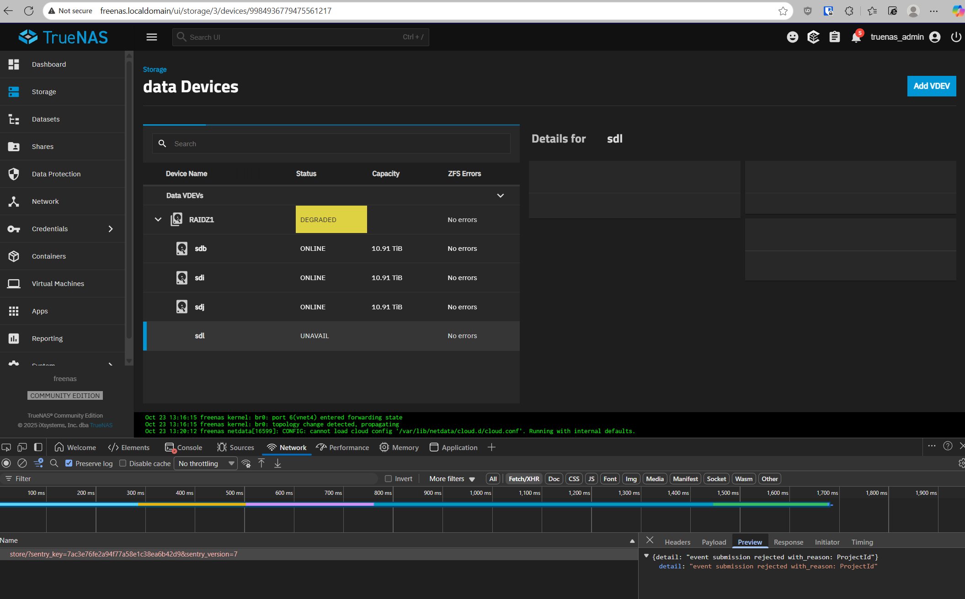Open the No throttling dropdown
The image size is (965, 599).
[206, 463]
